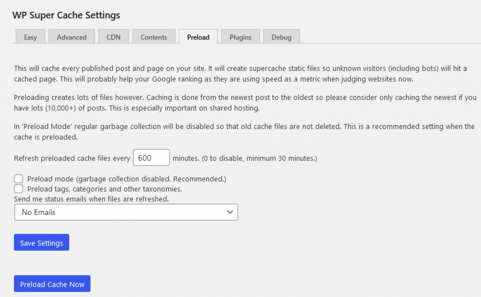Switch to the Easy tab
Screen dimensions: 481x297
click(31, 37)
